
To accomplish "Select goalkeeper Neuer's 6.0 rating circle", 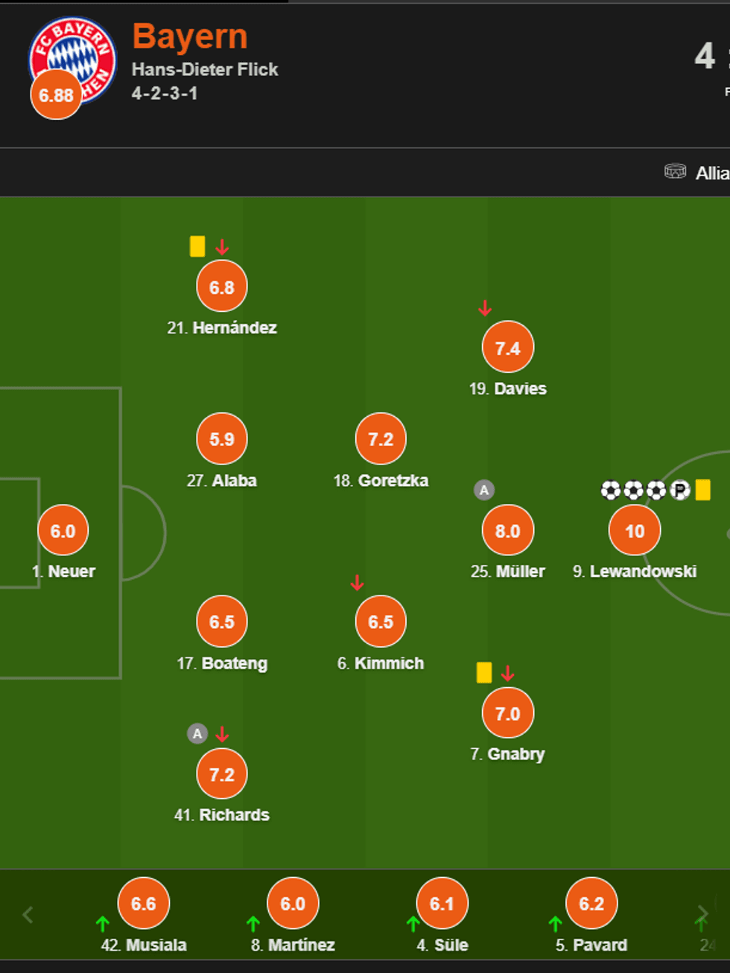I will click(63, 531).
